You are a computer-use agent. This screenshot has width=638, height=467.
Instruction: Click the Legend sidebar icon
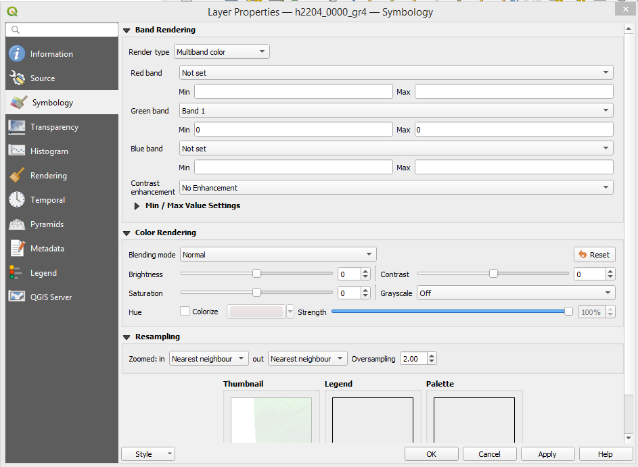[x=16, y=273]
